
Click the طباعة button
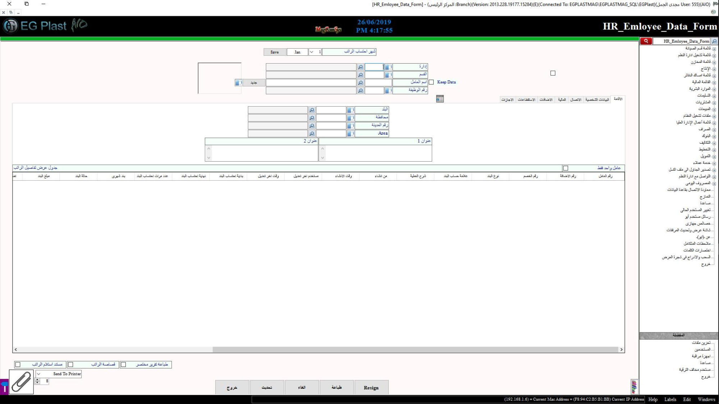point(336,387)
